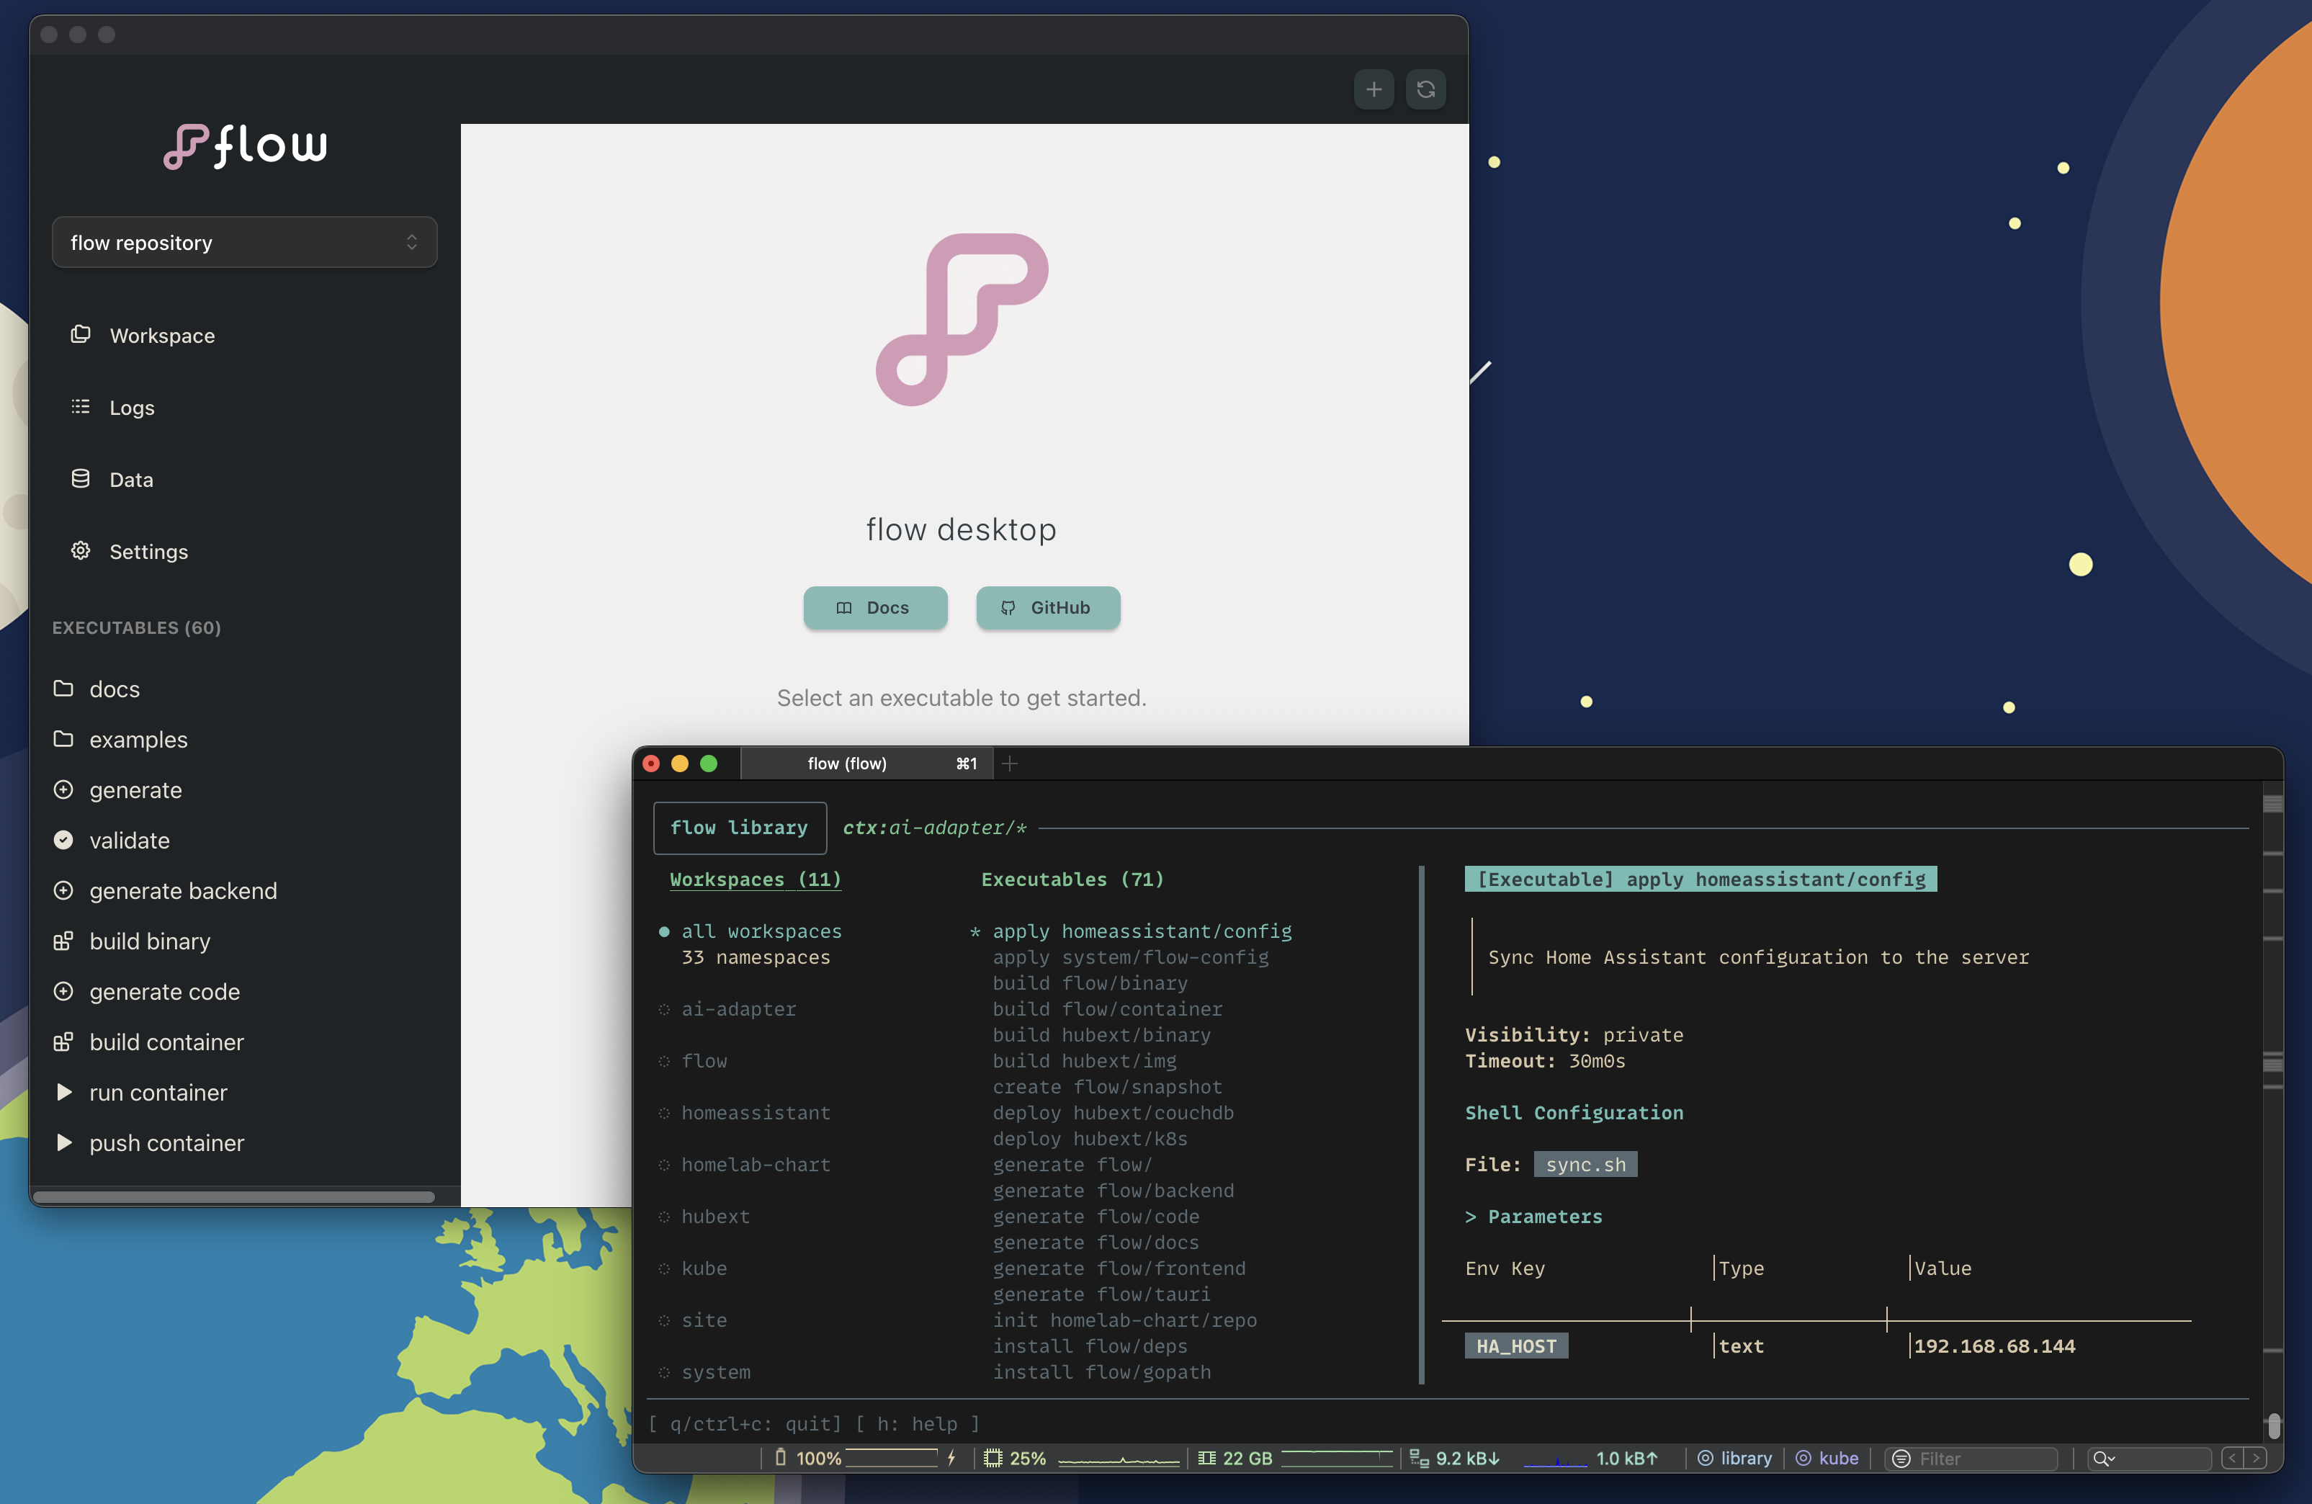This screenshot has height=1504, width=2312.
Task: Switch to the flow (flow) terminal tab
Action: 846,764
